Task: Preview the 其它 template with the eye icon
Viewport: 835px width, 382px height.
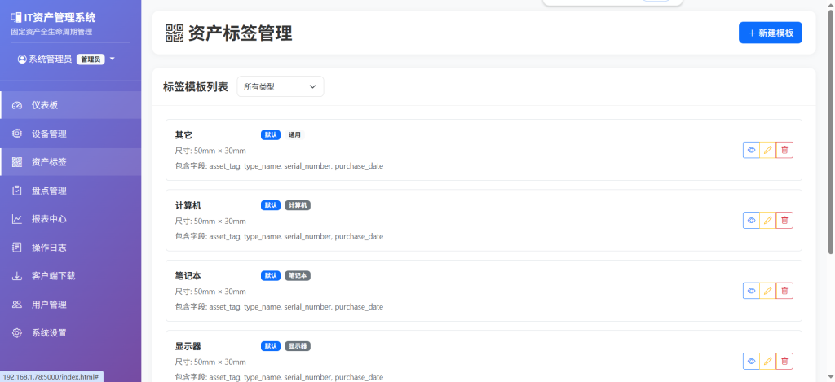Action: tap(751, 150)
